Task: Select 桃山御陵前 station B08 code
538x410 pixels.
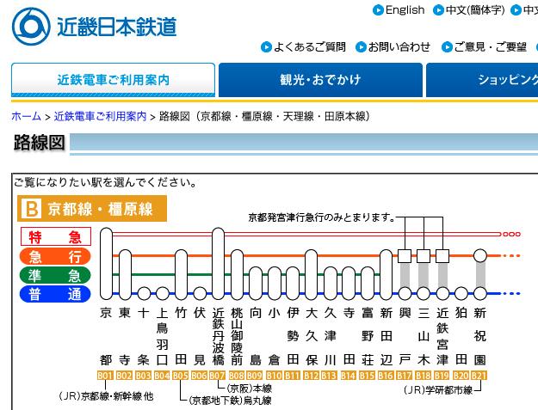Action: [237, 376]
